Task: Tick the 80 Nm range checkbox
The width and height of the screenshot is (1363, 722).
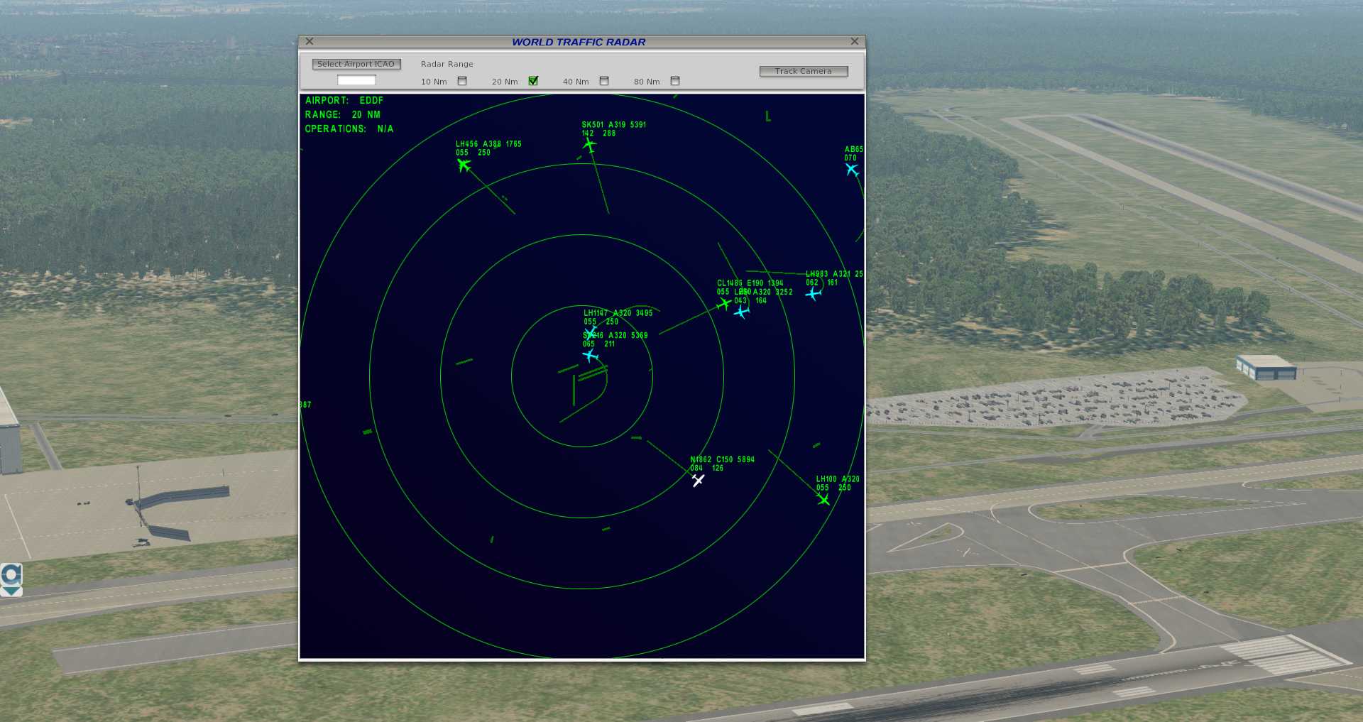Action: coord(675,81)
